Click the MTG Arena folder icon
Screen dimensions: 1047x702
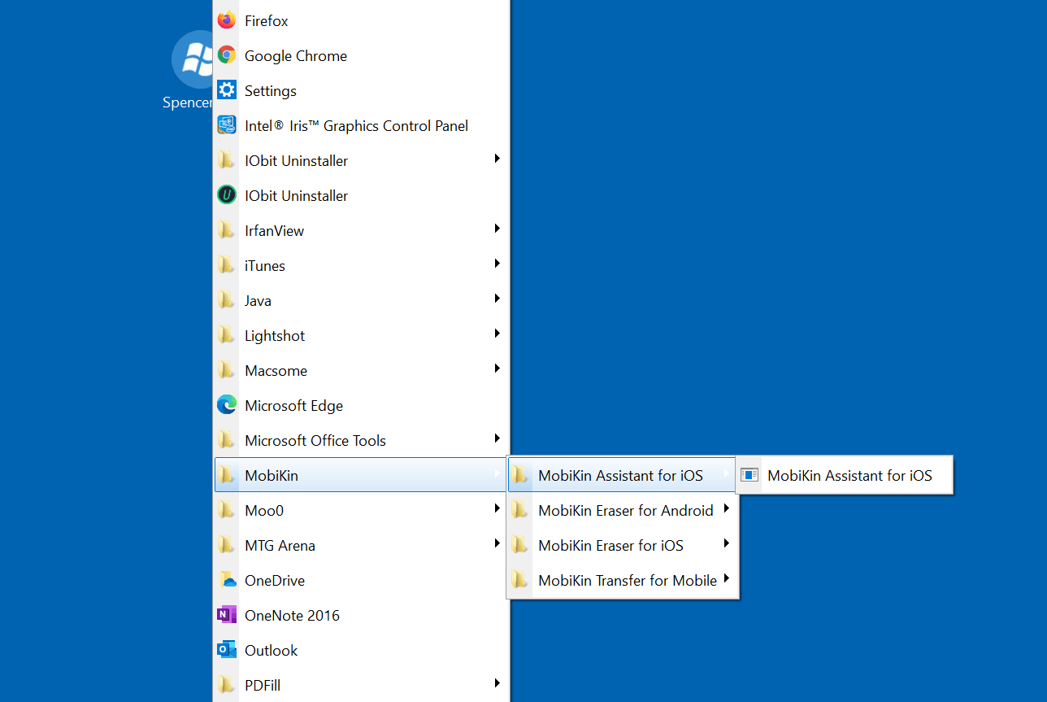pyautogui.click(x=227, y=545)
